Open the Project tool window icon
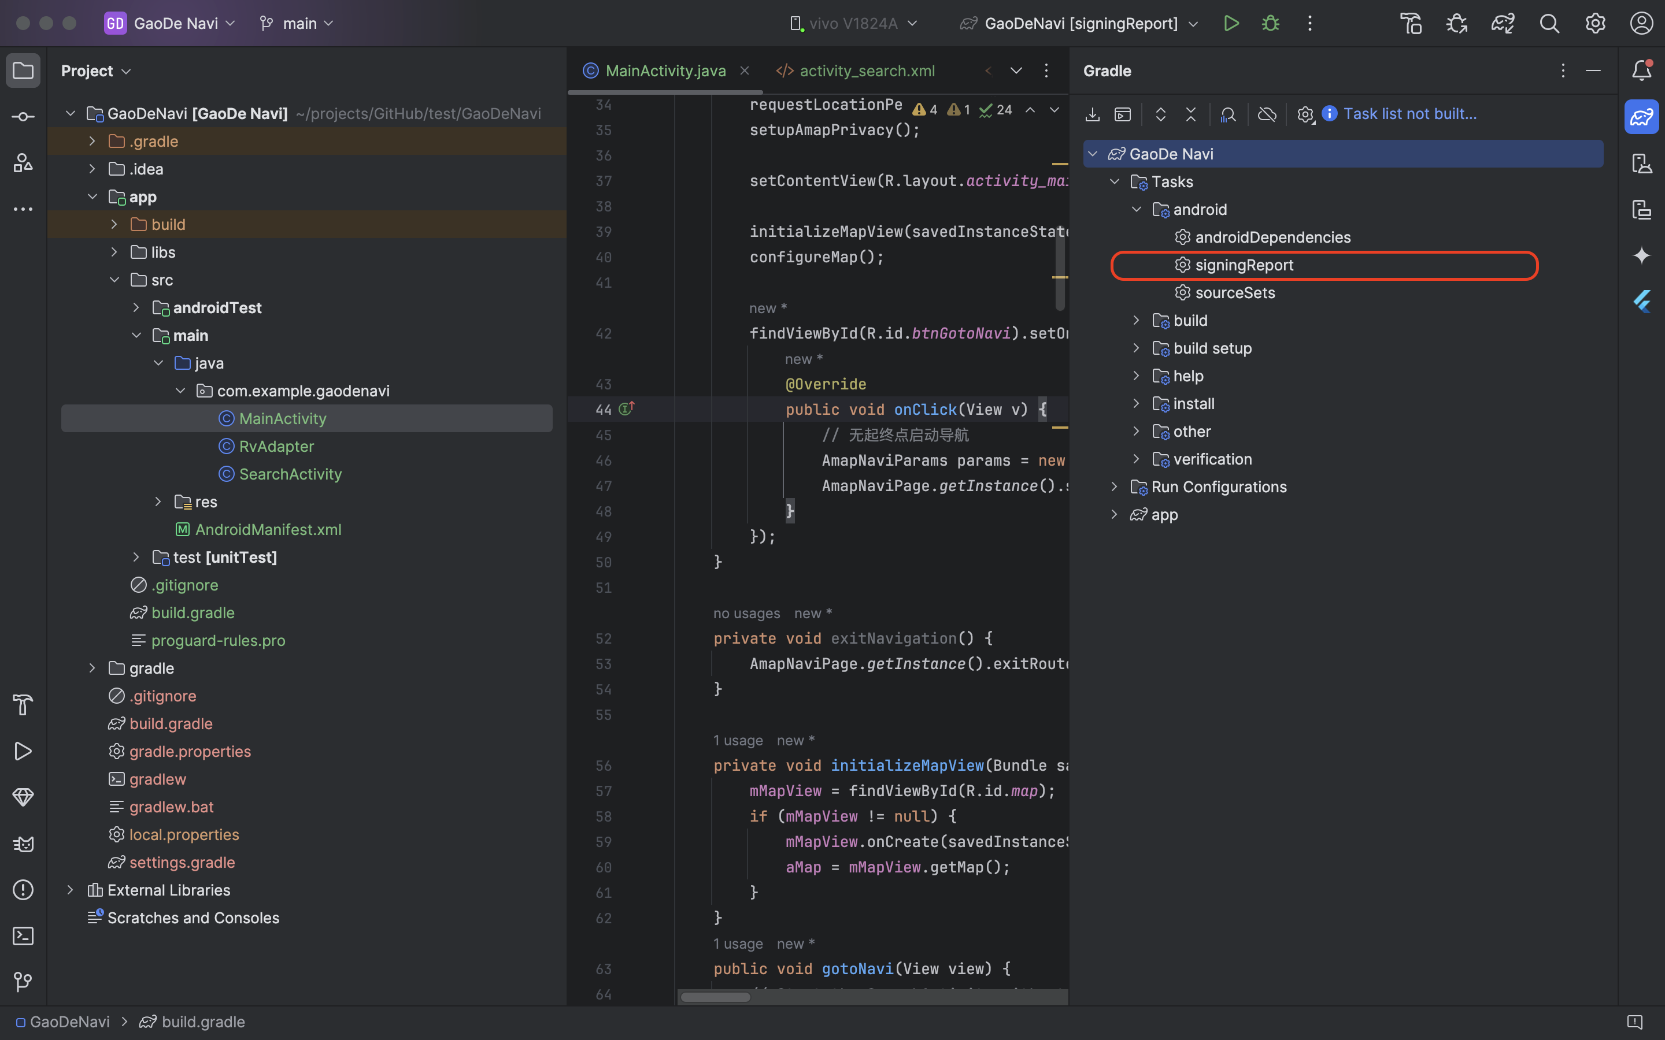1665x1040 pixels. 23,71
